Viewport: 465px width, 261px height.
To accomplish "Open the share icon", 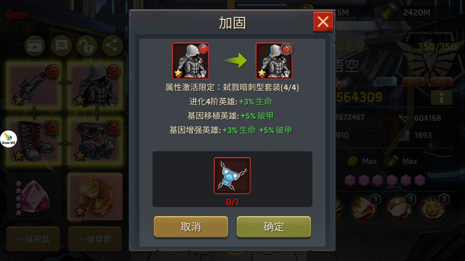I will (112, 46).
